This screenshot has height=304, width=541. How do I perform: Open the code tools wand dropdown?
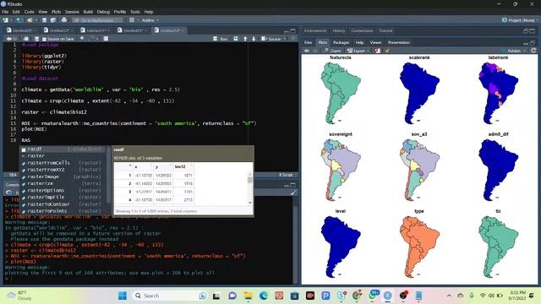pos(92,39)
